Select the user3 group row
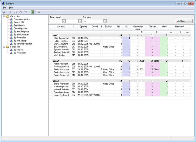Screen dimensions: 196x142 pyautogui.click(x=121, y=81)
